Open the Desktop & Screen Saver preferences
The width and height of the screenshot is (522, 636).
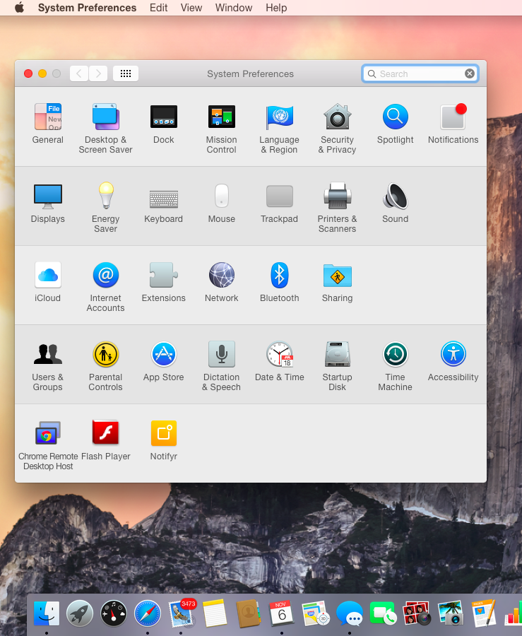click(106, 117)
